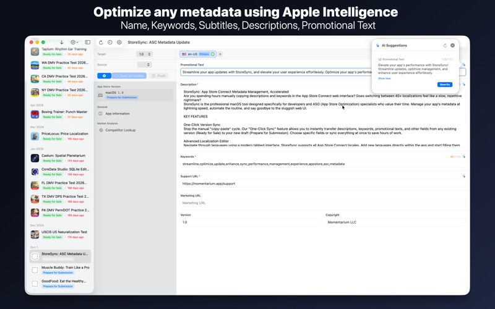The width and height of the screenshot is (495, 309).
Task: Open the Source version dropdown
Action: 145,65
